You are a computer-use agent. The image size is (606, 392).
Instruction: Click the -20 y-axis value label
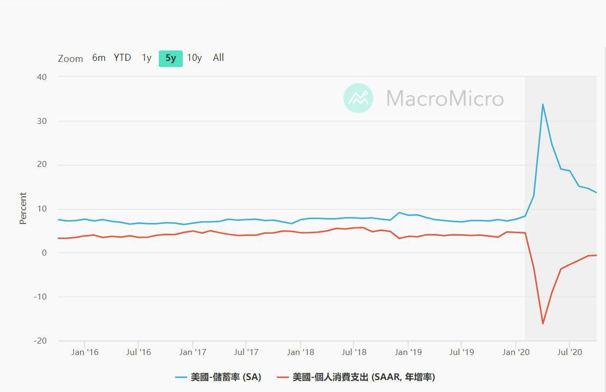pos(40,341)
